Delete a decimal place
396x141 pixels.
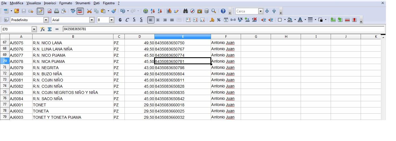254,20
